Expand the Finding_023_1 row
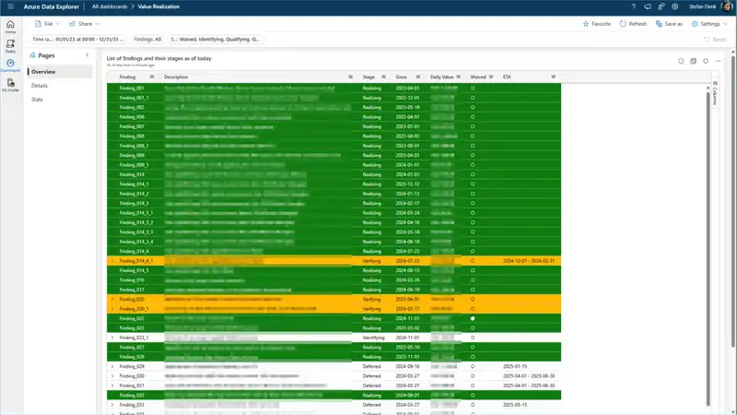 (x=112, y=338)
